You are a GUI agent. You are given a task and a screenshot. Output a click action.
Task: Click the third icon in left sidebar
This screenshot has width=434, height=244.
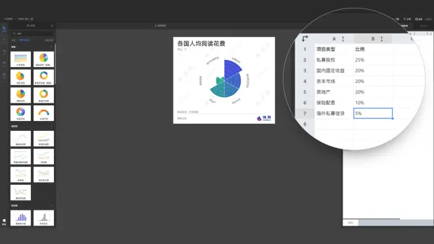4,52
